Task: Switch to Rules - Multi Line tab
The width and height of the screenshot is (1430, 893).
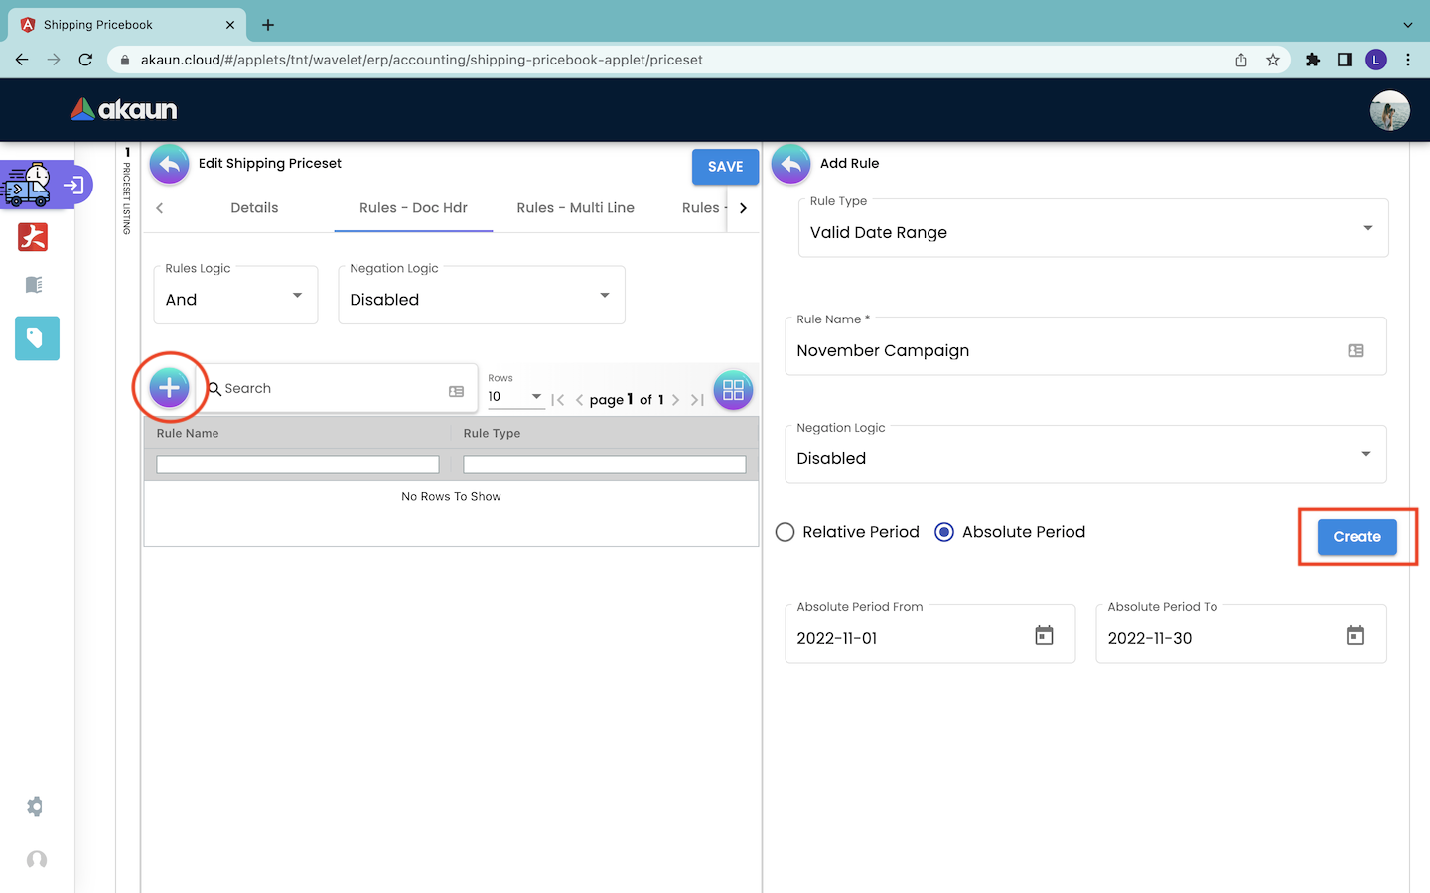Action: 575,208
